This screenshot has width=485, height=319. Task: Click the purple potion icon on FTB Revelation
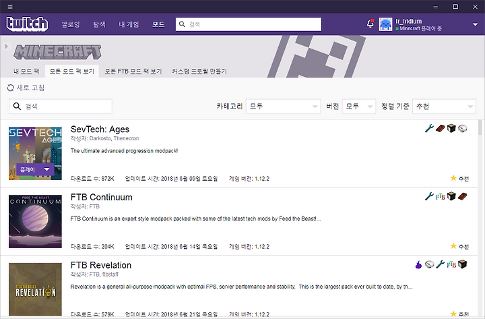pyautogui.click(x=418, y=264)
